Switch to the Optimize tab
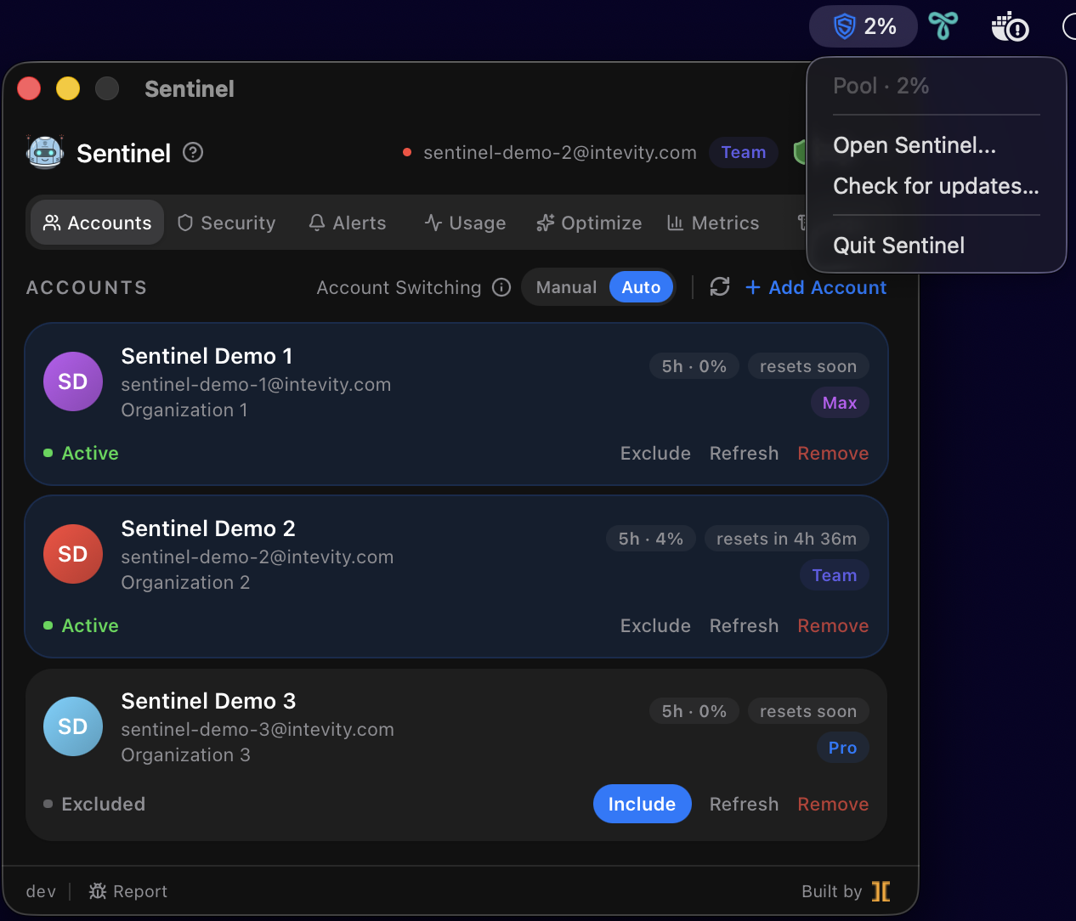The height and width of the screenshot is (921, 1076). click(x=589, y=223)
